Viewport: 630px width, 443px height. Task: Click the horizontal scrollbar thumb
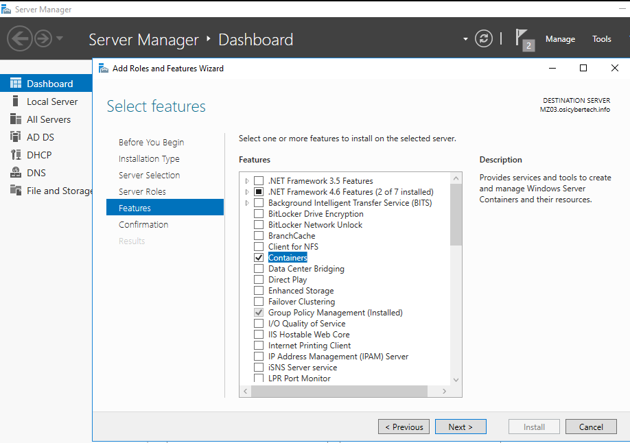point(340,391)
